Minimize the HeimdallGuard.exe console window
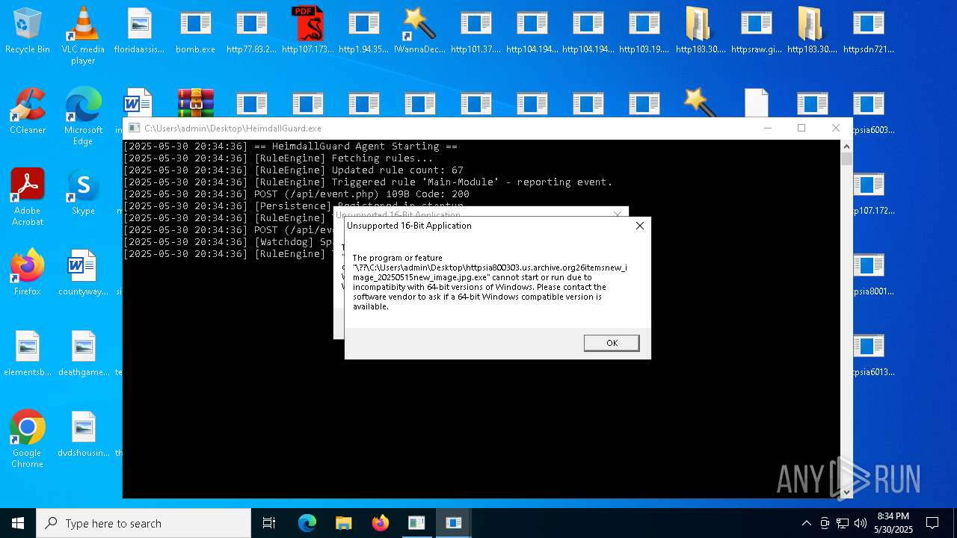 tap(767, 128)
